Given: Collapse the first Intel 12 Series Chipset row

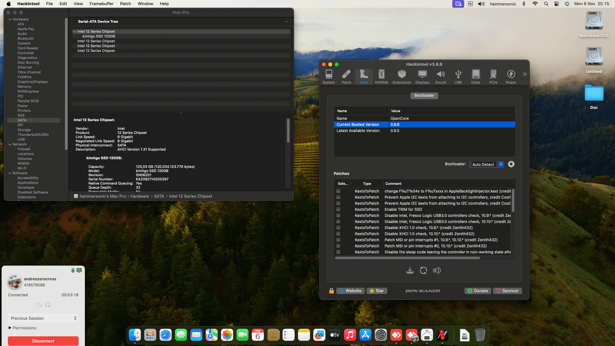Looking at the screenshot, I should point(75,32).
